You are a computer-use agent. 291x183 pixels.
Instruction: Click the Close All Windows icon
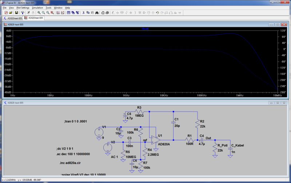[77, 13]
